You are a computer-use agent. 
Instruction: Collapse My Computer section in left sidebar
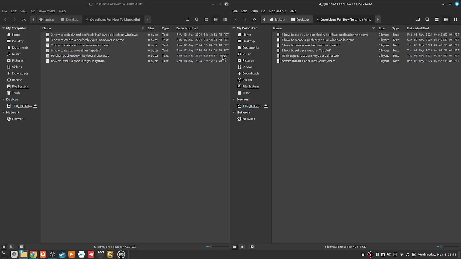3,28
